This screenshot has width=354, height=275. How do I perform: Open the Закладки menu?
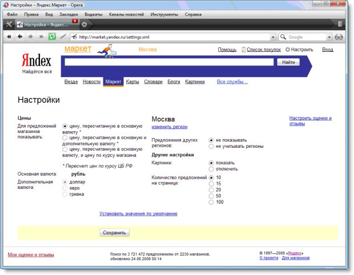coord(69,14)
